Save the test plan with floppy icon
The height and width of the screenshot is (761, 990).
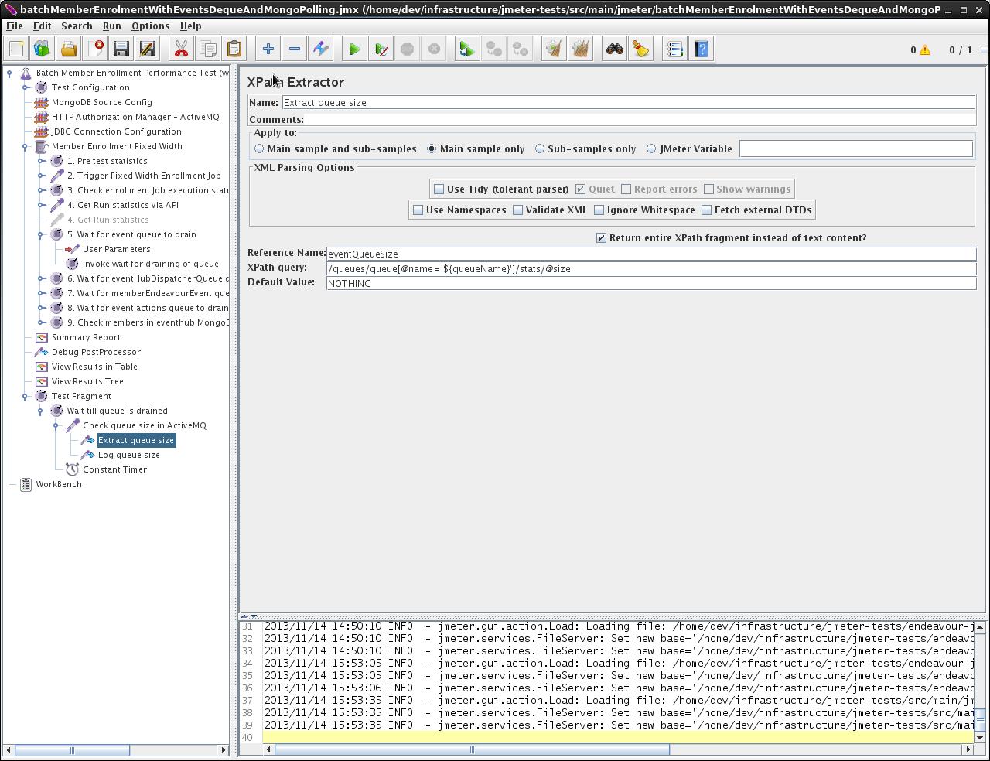[x=121, y=49]
